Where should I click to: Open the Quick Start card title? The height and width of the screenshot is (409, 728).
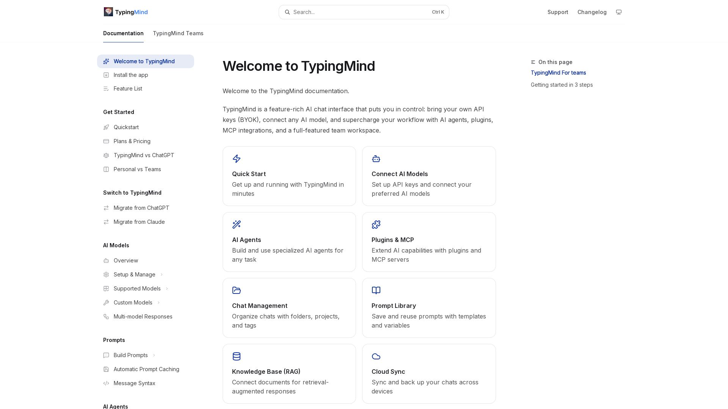point(249,174)
